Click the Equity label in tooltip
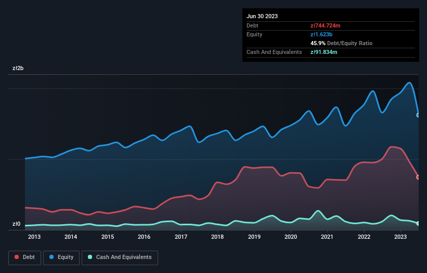427x273 pixels. click(x=254, y=34)
